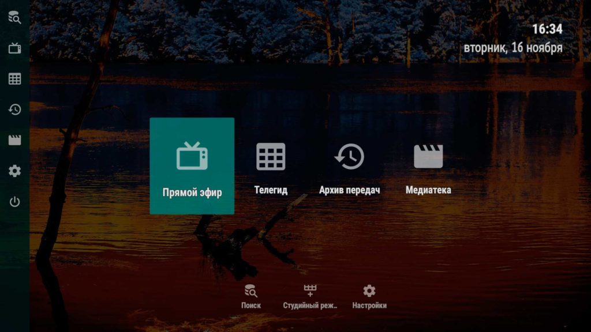591x332 pixels.
Task: Click the date вторник, 16 ноября
Action: tap(513, 48)
